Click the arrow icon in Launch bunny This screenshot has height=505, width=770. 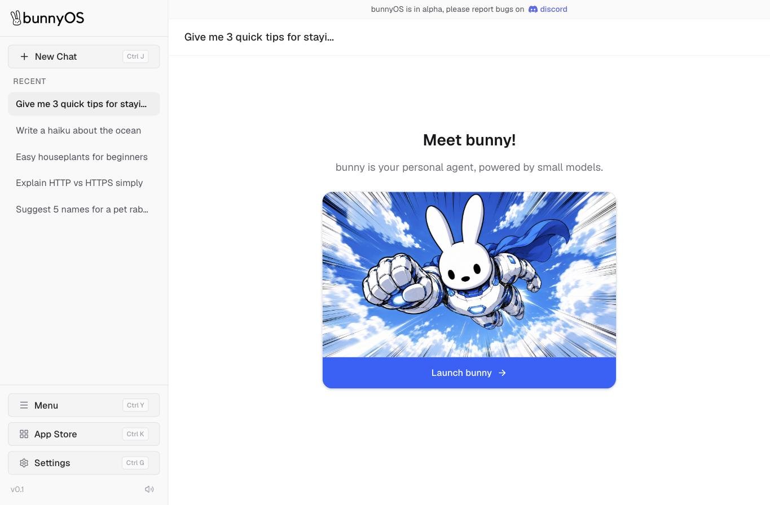[502, 373]
